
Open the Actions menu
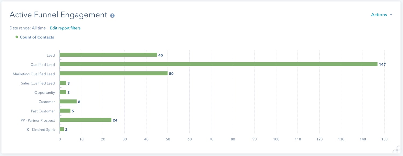(x=379, y=15)
